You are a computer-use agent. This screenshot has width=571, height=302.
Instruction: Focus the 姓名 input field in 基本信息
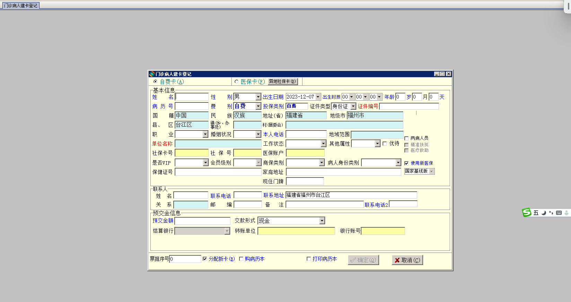coord(192,97)
